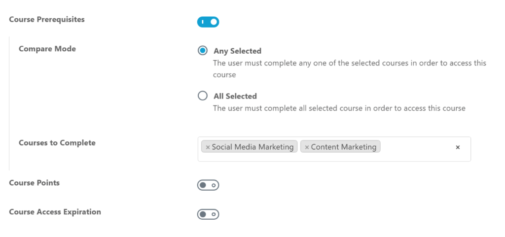Click the Course Prerequisites heading label
The image size is (505, 237).
47,20
